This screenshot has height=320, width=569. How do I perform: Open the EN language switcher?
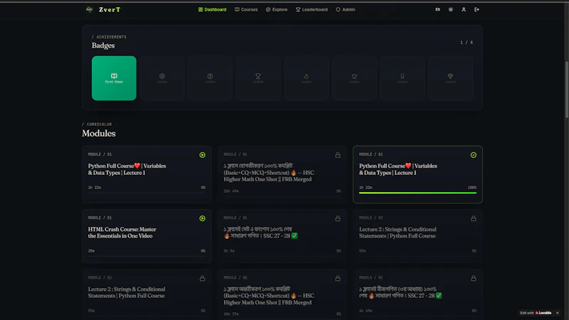point(437,10)
